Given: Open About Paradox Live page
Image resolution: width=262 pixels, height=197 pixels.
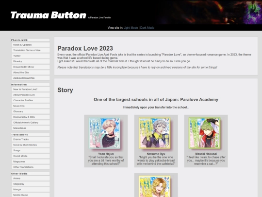Looking at the screenshot, I should coord(31,95).
